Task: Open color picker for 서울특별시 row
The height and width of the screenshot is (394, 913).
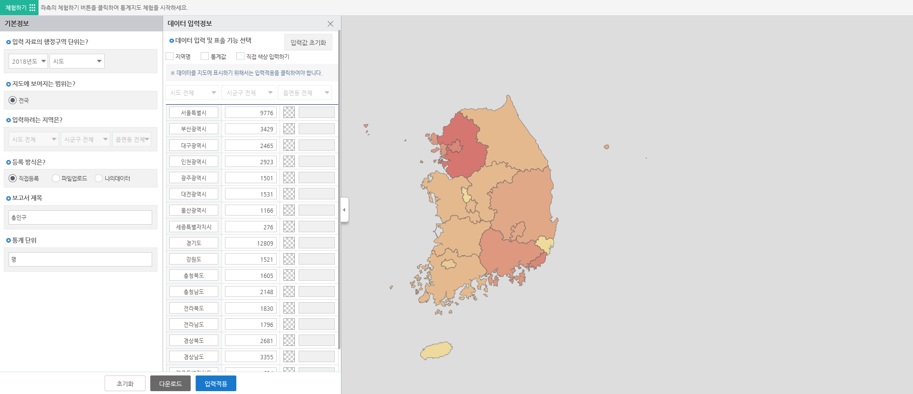Action: [289, 113]
